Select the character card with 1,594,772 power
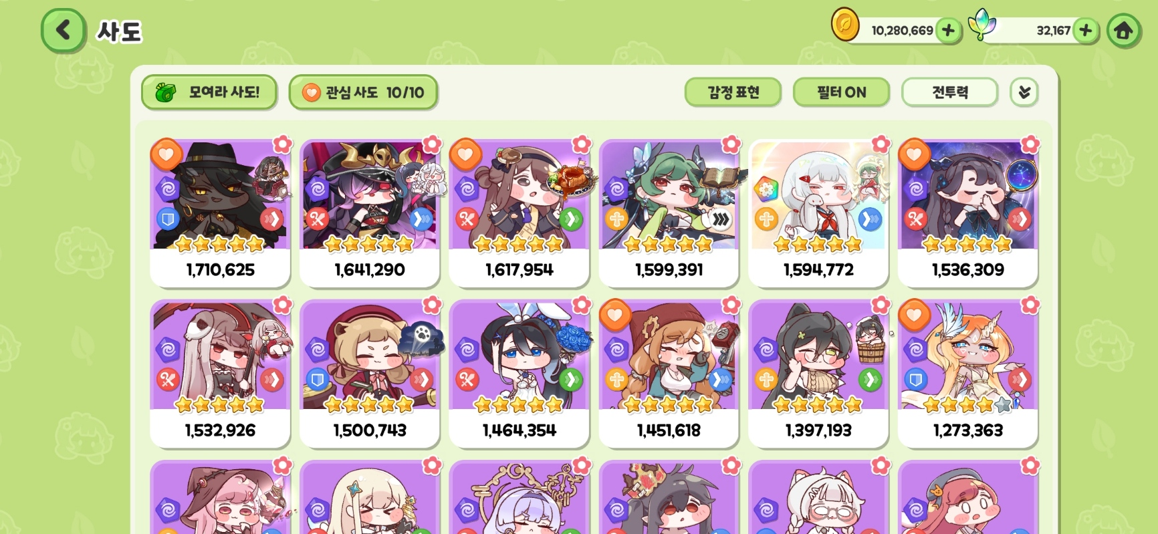 [818, 213]
